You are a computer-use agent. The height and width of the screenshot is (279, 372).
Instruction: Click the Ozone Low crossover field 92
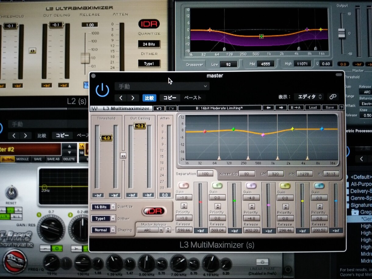[x=229, y=64]
